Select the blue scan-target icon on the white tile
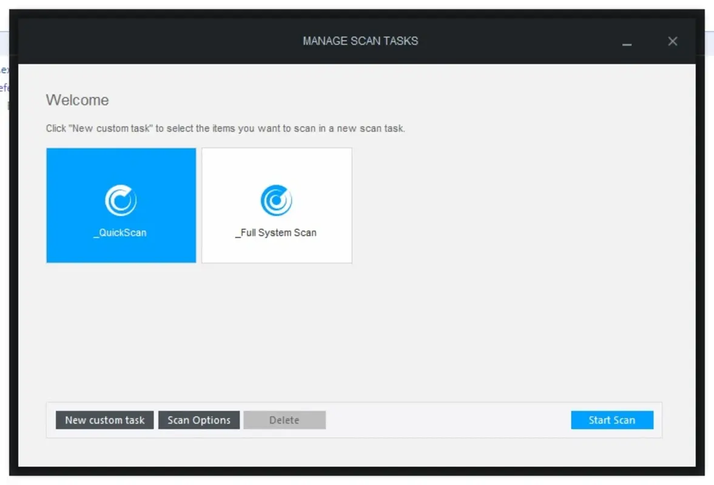The height and width of the screenshot is (485, 714). [x=276, y=199]
